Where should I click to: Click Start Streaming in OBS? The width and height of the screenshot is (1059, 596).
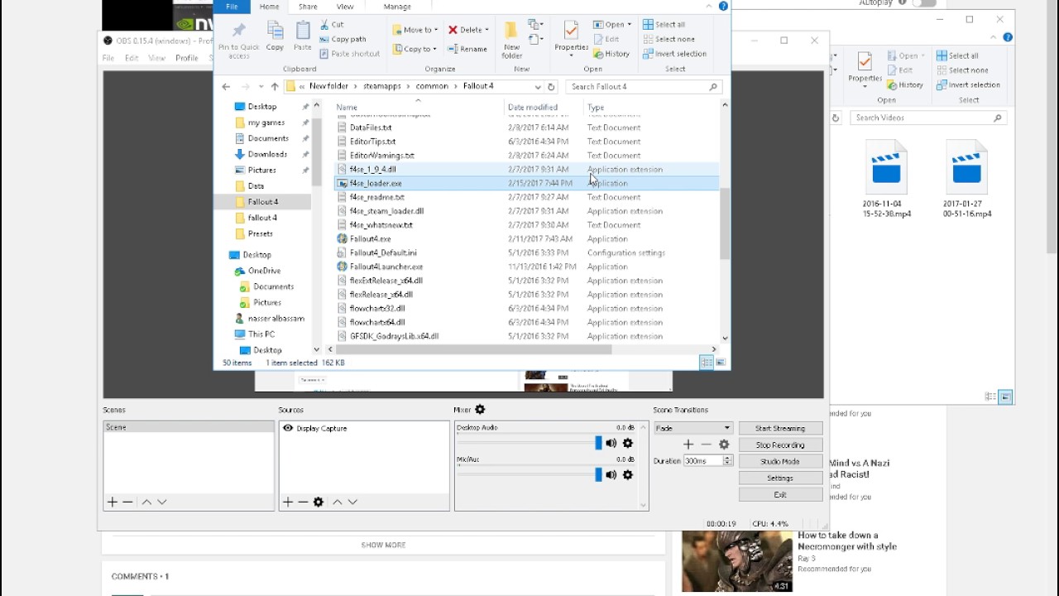tap(780, 428)
